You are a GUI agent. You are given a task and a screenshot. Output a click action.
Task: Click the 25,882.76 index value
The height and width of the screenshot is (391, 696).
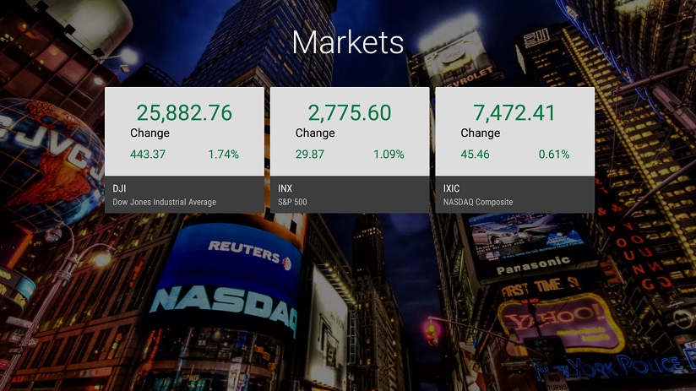point(184,112)
